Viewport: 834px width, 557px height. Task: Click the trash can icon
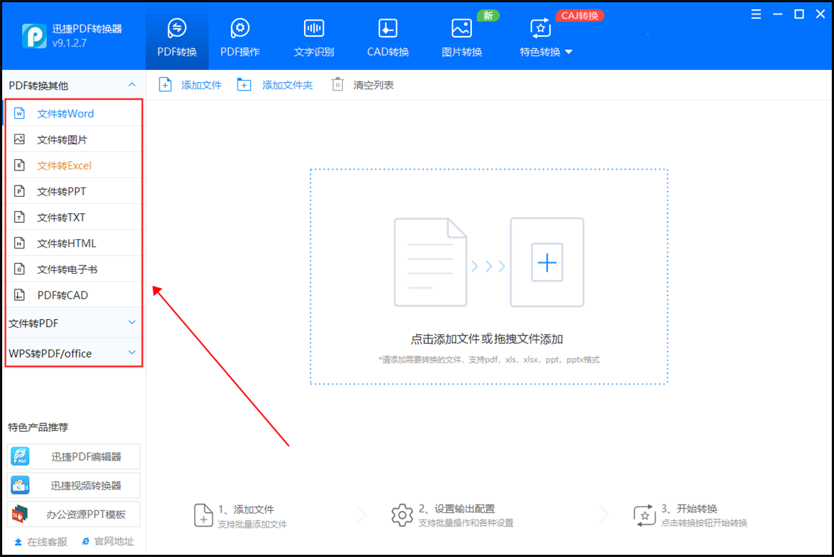tap(338, 85)
